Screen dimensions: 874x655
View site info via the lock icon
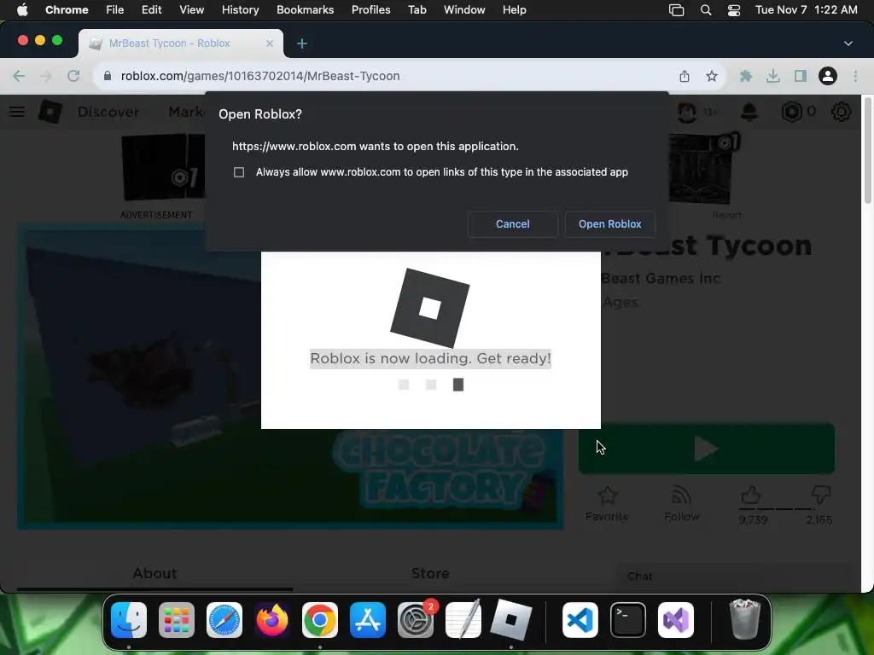(x=108, y=76)
